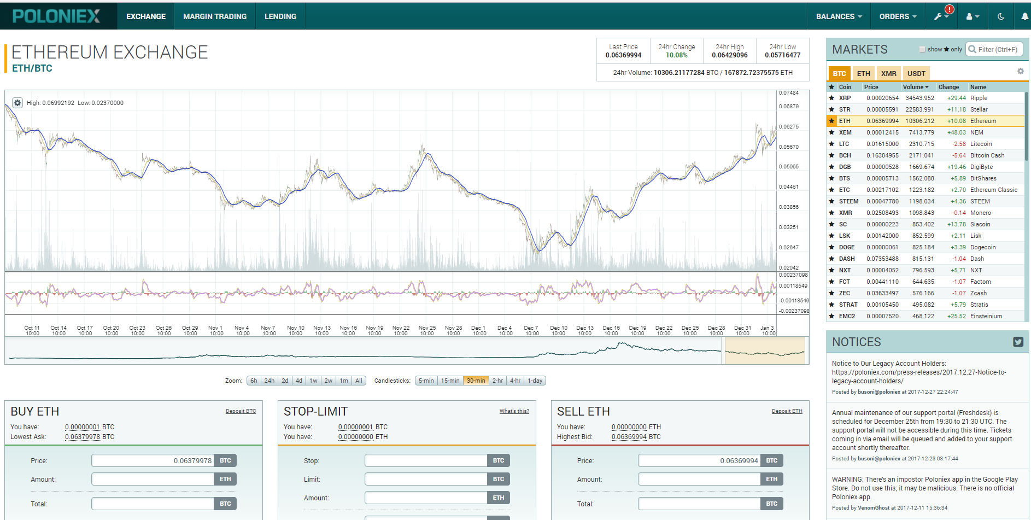Select the BTC markets tab
The width and height of the screenshot is (1031, 520).
click(x=840, y=73)
